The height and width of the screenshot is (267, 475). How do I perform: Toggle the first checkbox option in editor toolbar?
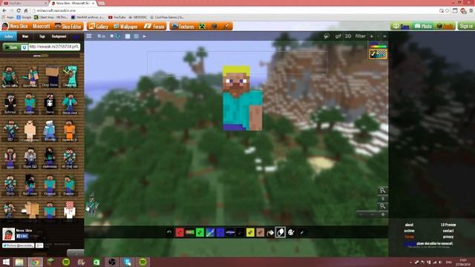101,36
